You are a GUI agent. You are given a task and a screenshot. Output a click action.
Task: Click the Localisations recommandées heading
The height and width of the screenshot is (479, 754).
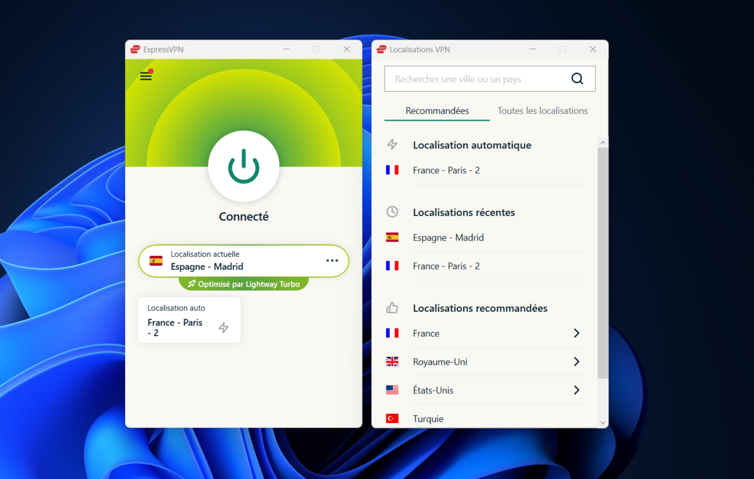(x=480, y=308)
